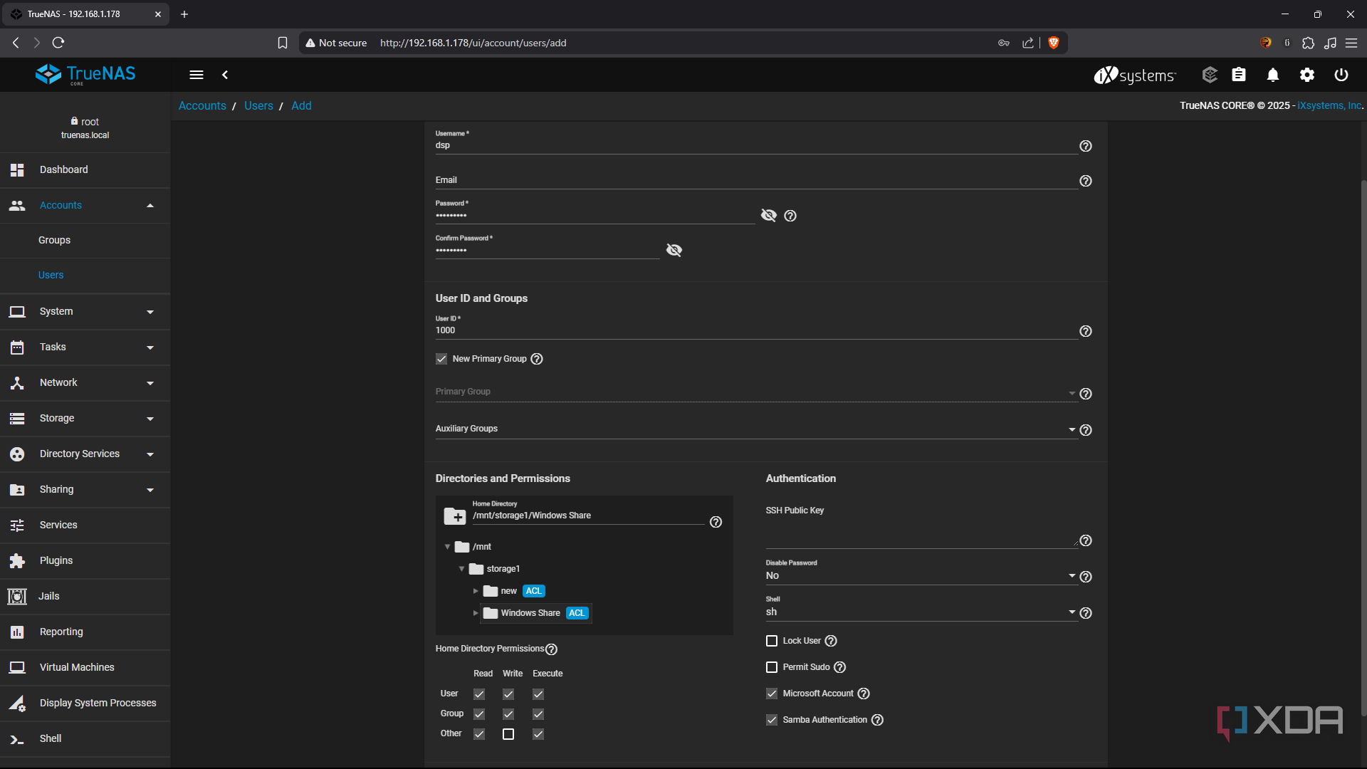Open the Auxiliary Groups dropdown
This screenshot has width=1367, height=769.
coord(755,429)
